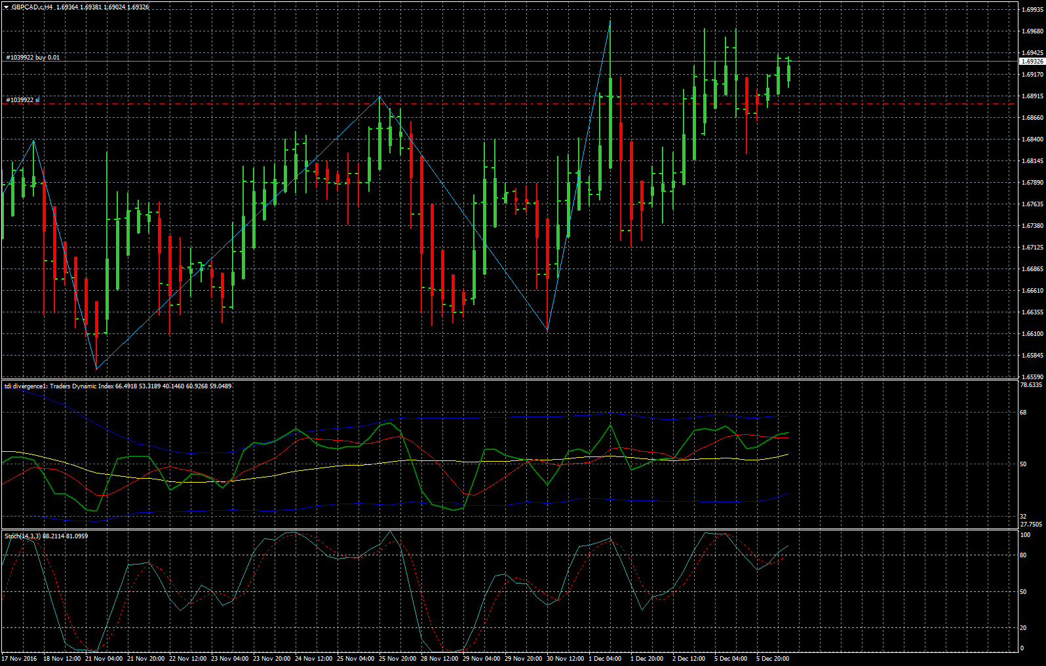Select the #1039922 buy 0.01 order label
This screenshot has width=1046, height=666.
[33, 58]
